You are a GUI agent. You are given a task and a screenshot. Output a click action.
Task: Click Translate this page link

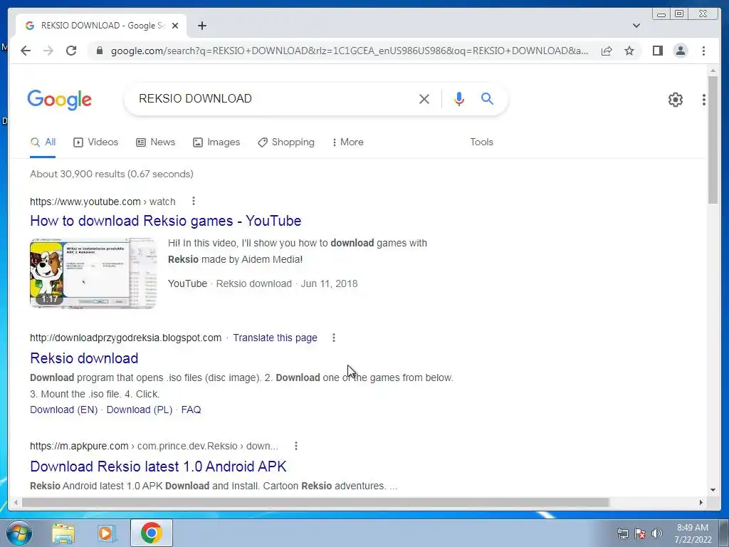[276, 338]
